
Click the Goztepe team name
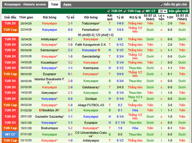coord(91,99)
